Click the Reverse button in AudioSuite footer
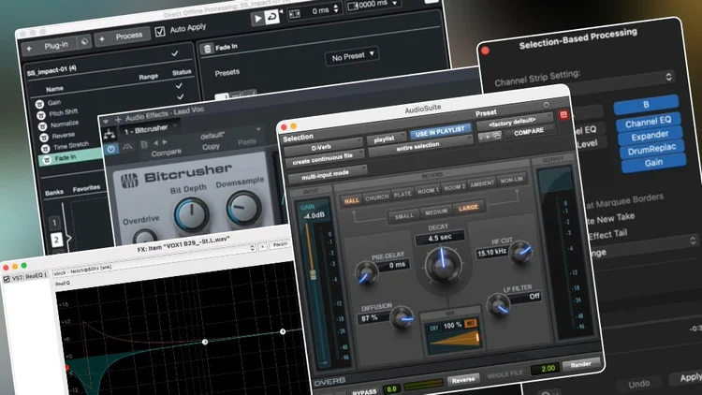This screenshot has width=702, height=395. tap(463, 380)
